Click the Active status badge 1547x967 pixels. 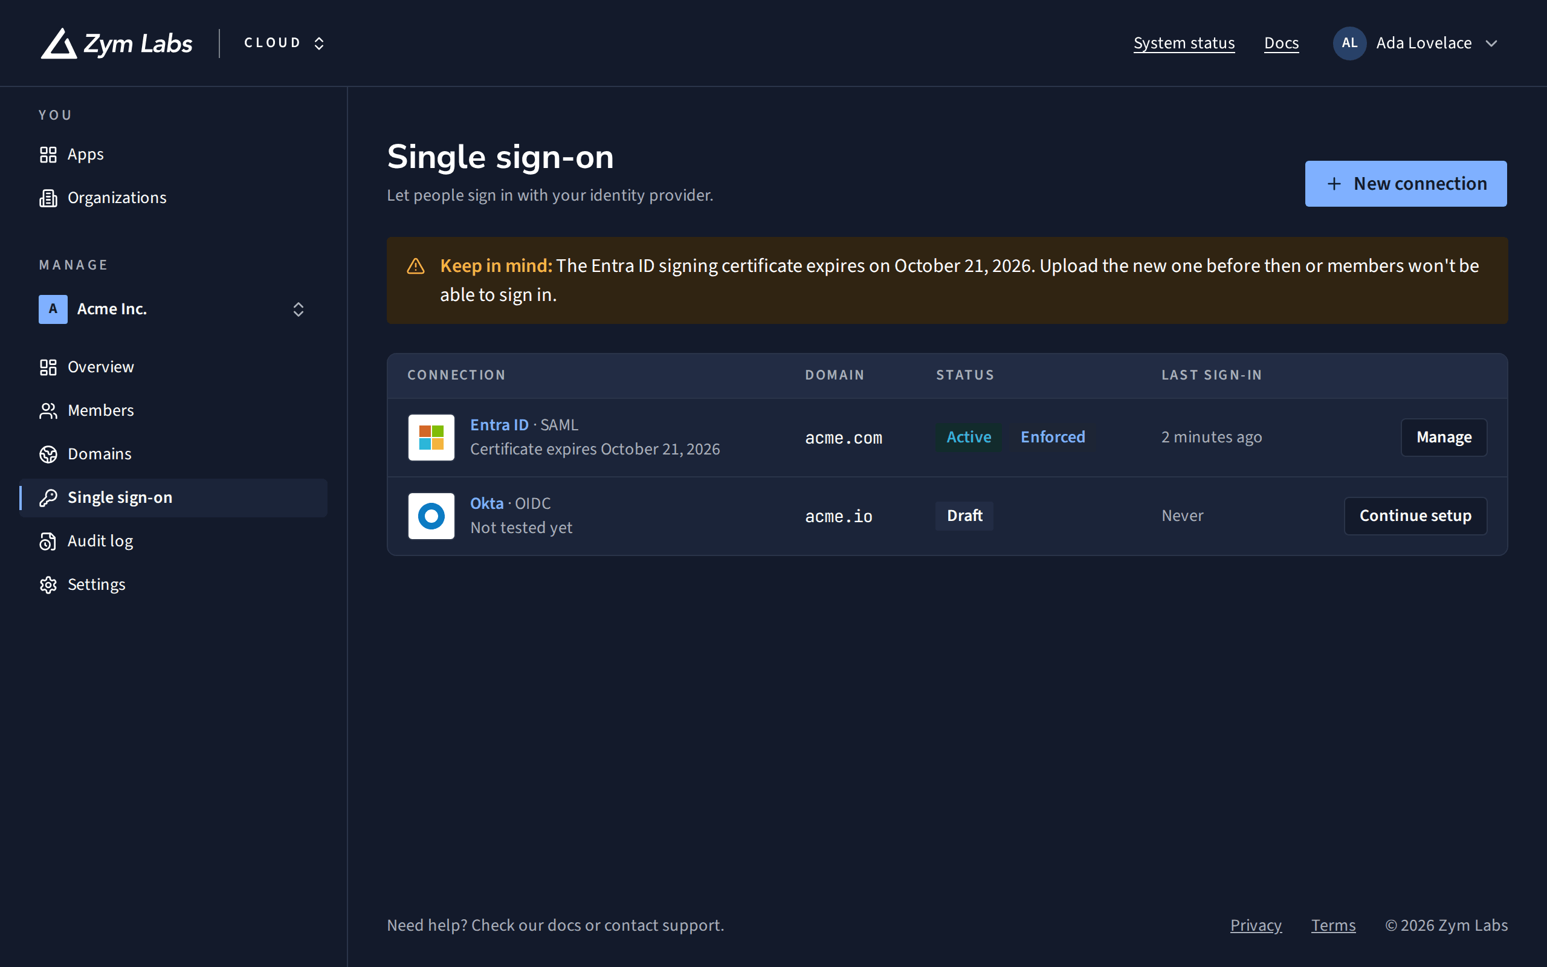pos(969,438)
